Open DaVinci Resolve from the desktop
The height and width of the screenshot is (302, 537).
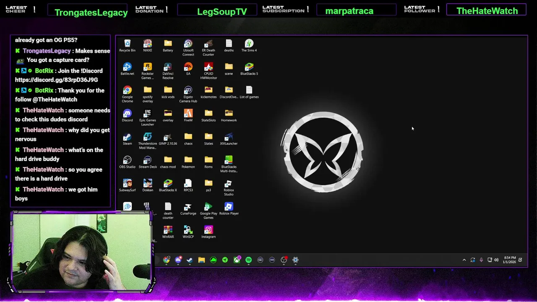(168, 71)
